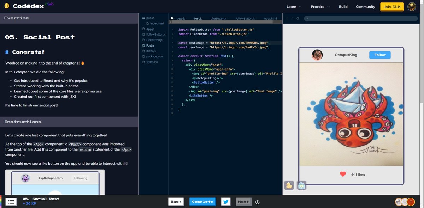
Task: Open App.js in the file tree
Action: click(148, 29)
